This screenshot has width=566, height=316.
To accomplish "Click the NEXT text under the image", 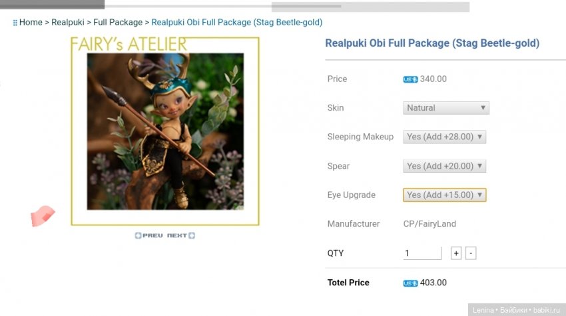I will [x=176, y=235].
